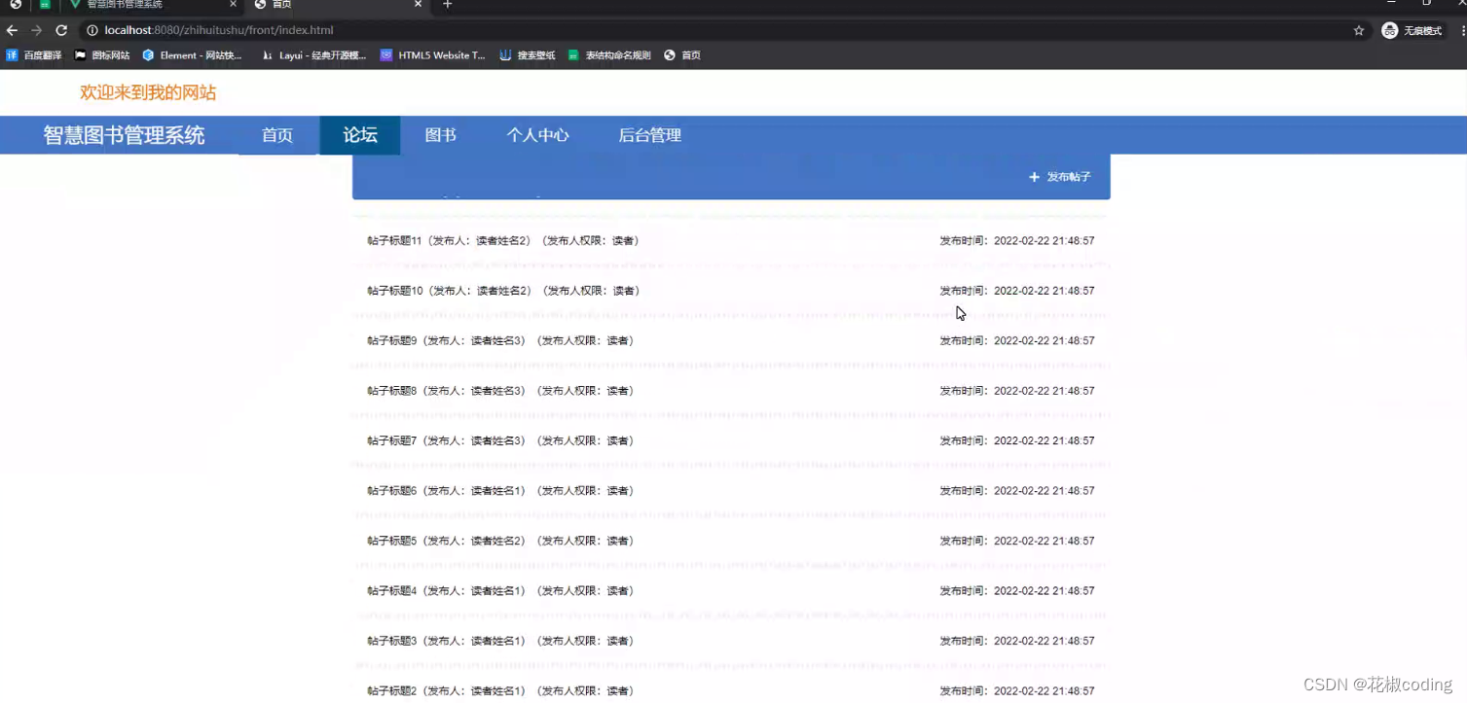
Task: Open the 后台管理 navigation item
Action: (x=649, y=135)
